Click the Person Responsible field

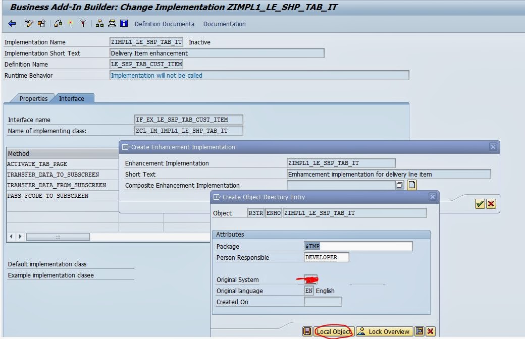click(327, 257)
